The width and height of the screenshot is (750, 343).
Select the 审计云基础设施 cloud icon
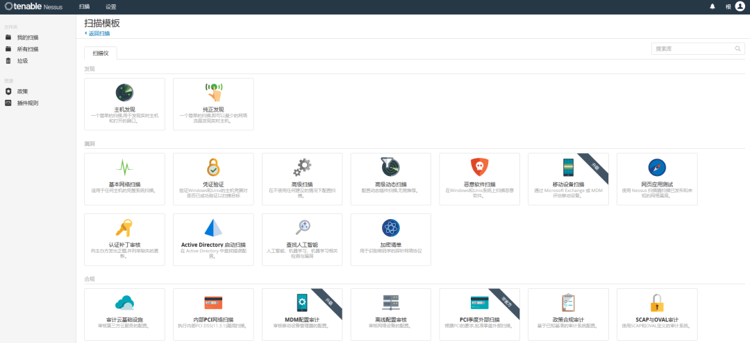(x=124, y=302)
